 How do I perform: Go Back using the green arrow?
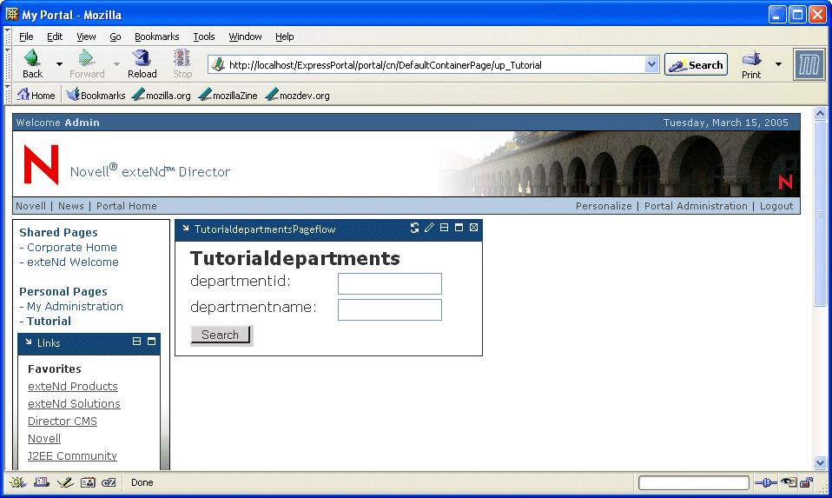(32, 63)
